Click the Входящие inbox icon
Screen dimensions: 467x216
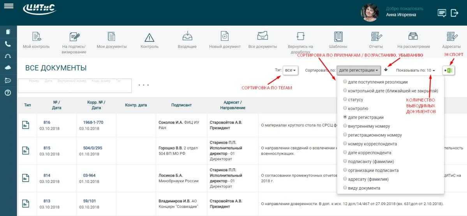tap(187, 37)
